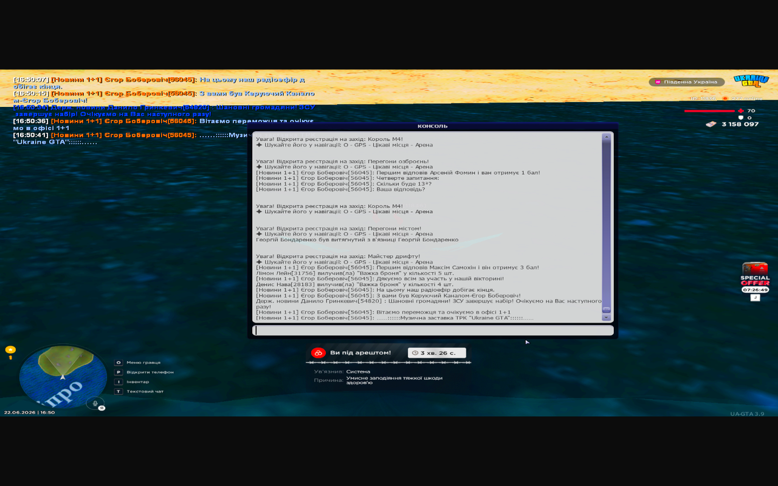Click console line Музична заставка ТРК Ukraine GTA
Image resolution: width=778 pixels, height=486 pixels.
394,318
